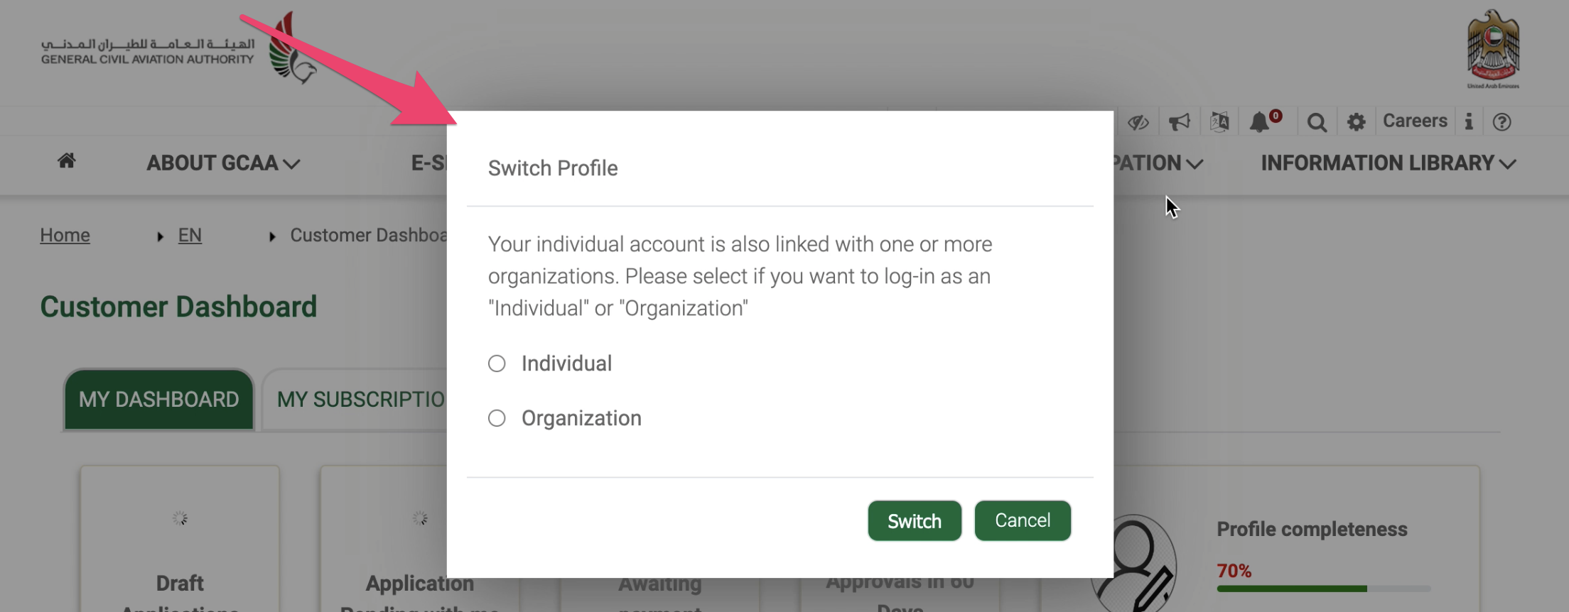
Task: Open settings using the gear icon
Action: pyautogui.click(x=1357, y=121)
